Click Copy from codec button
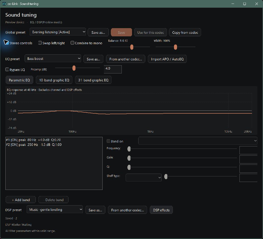This screenshot has height=239, width=263. (185, 32)
